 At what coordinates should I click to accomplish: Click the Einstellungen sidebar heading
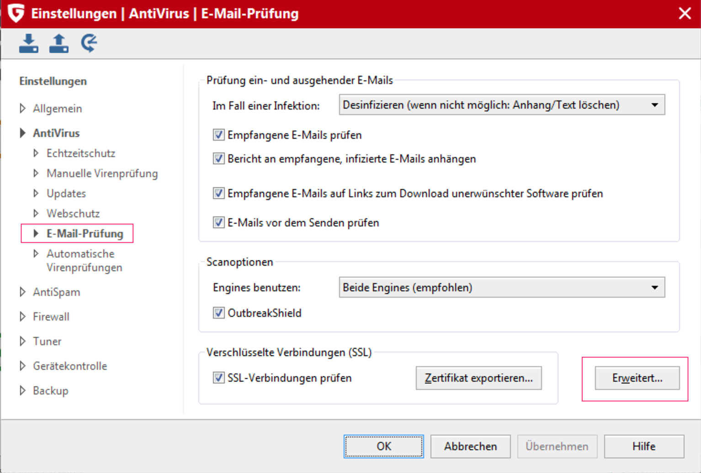click(x=53, y=81)
